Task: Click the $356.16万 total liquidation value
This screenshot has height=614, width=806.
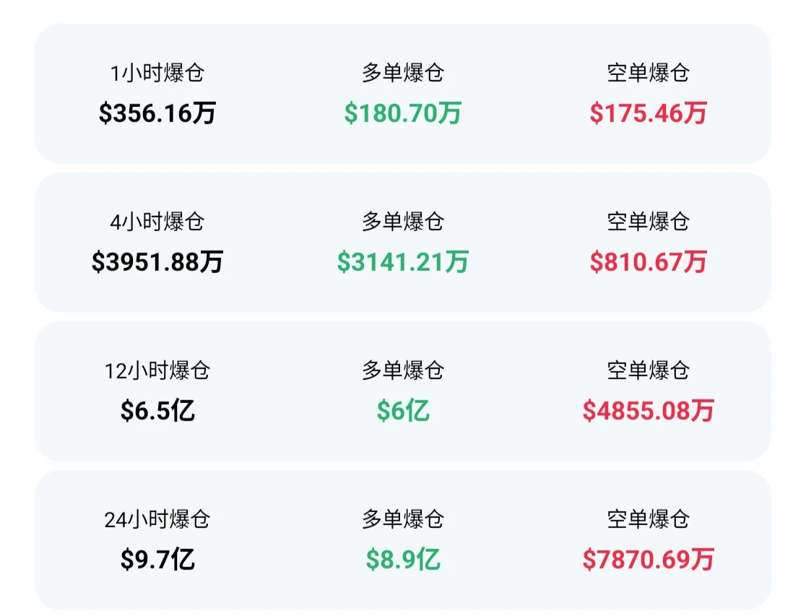Action: [x=157, y=113]
